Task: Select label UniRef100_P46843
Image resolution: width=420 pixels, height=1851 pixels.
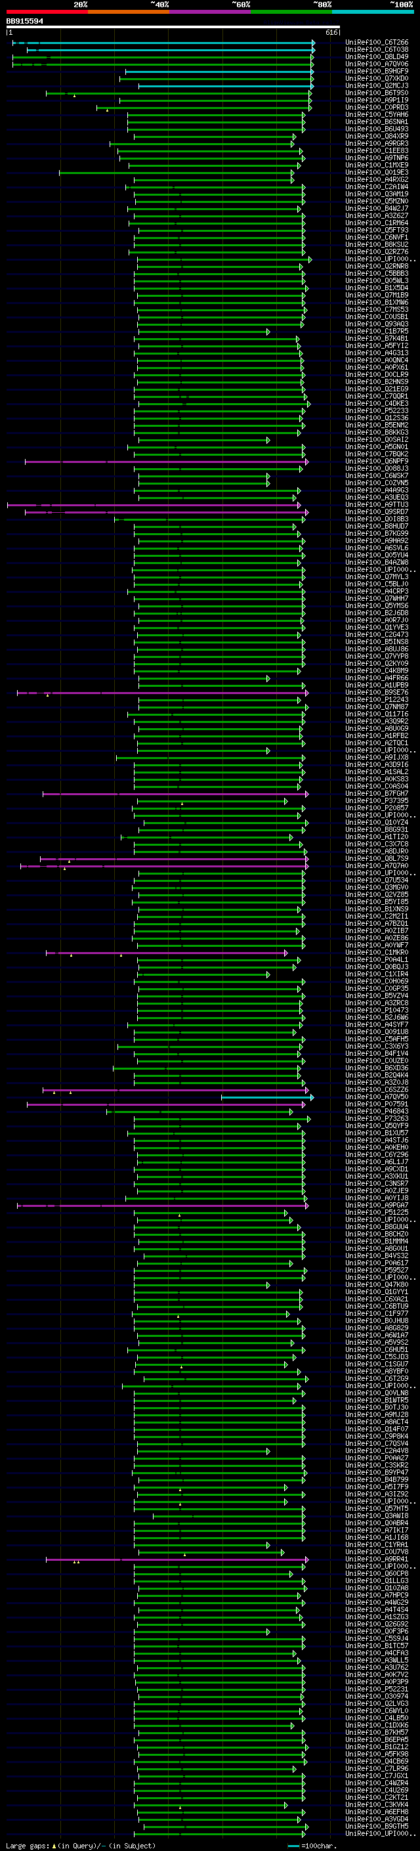Action: [377, 1111]
